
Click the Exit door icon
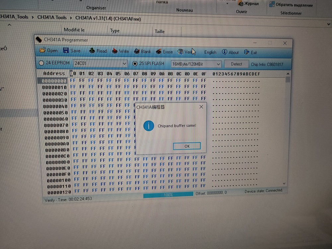(246, 52)
